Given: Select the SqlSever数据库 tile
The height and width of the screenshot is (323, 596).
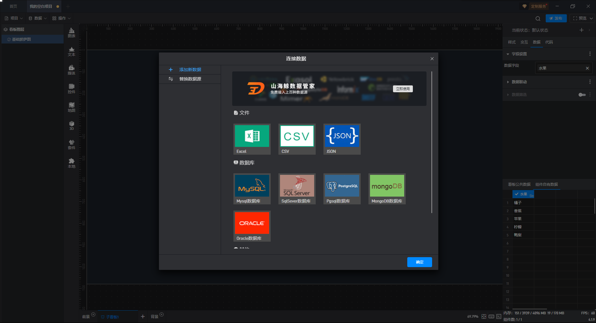Looking at the screenshot, I should coord(297,189).
